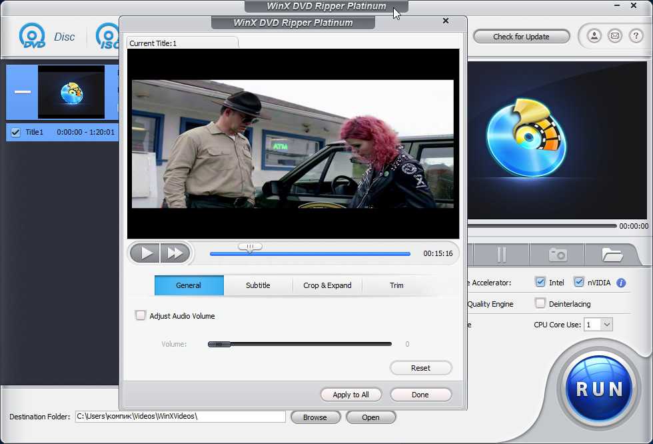The width and height of the screenshot is (653, 444).
Task: Click the nVIDIA info icon
Action: [621, 283]
